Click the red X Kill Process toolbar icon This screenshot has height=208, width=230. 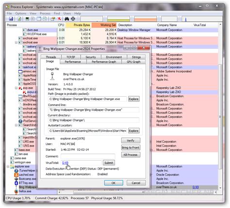coord(59,19)
